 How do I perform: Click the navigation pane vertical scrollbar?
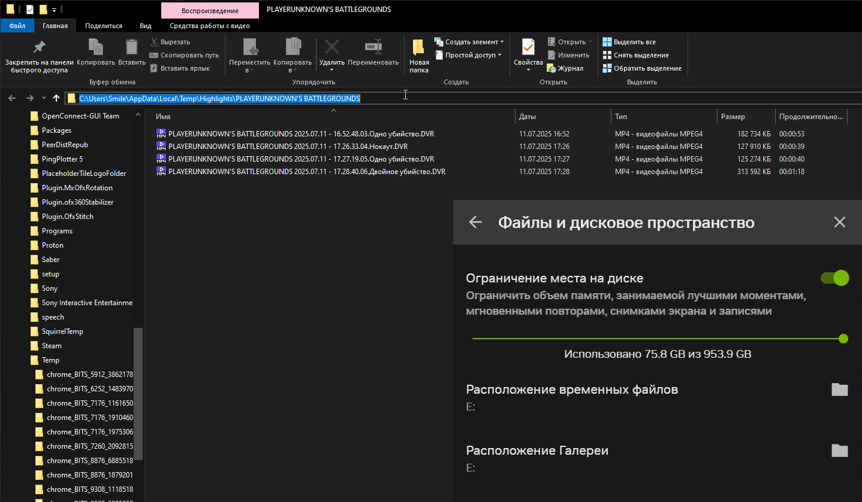(x=138, y=394)
